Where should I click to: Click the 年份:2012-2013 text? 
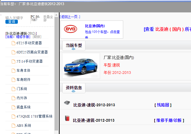click(117, 73)
